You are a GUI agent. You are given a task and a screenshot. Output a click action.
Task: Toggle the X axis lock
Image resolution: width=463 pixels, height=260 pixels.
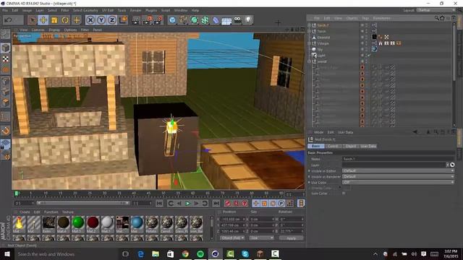[90, 20]
